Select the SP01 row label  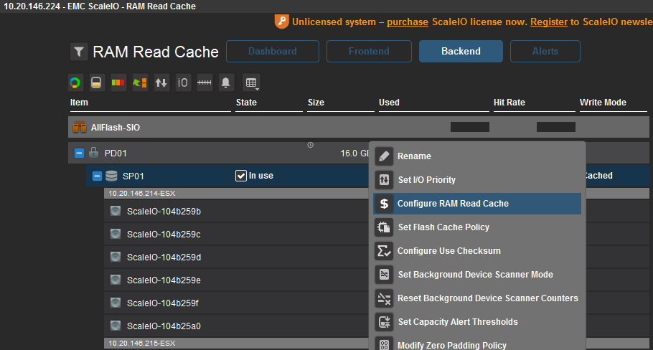[x=133, y=176]
